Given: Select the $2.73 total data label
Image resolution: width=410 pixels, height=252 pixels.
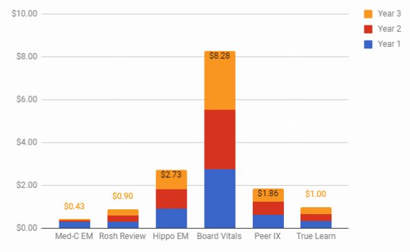Looking at the screenshot, I should tap(171, 174).
